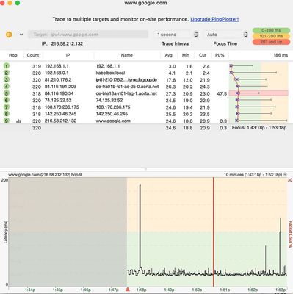The image size is (293, 294).
Task: Sort by the Name column header
Action: [127, 55]
